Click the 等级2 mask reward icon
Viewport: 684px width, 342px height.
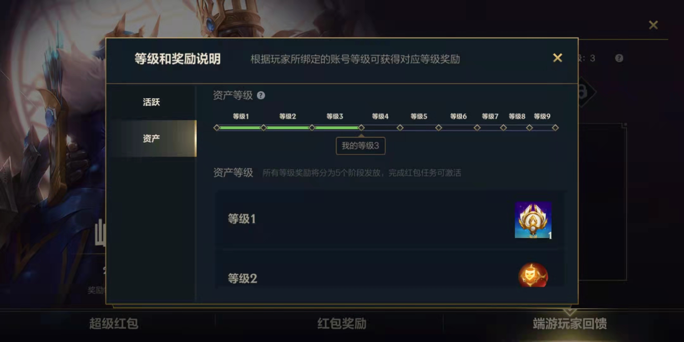tap(533, 275)
